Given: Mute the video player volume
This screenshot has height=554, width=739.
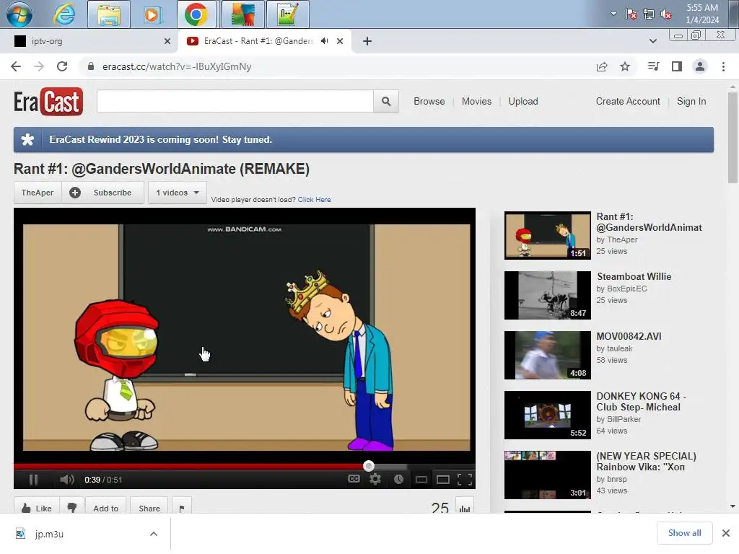Looking at the screenshot, I should click(x=66, y=480).
